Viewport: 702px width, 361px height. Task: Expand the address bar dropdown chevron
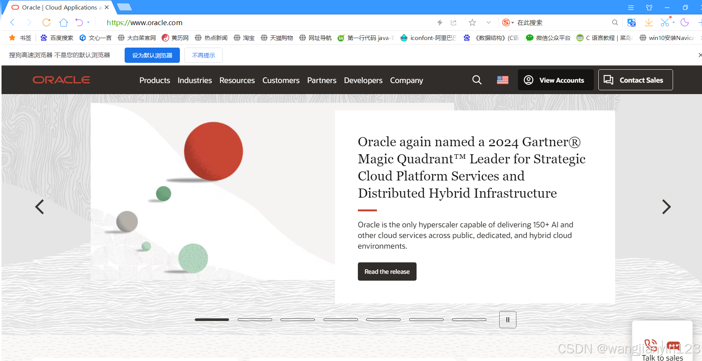pyautogui.click(x=489, y=22)
